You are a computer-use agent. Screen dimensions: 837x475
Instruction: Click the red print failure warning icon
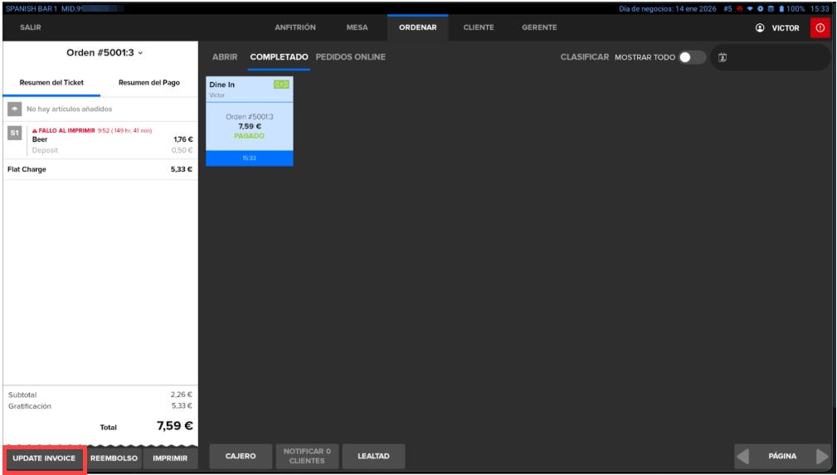point(35,131)
